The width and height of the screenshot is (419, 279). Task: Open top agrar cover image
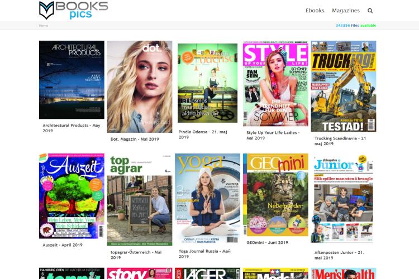140,200
